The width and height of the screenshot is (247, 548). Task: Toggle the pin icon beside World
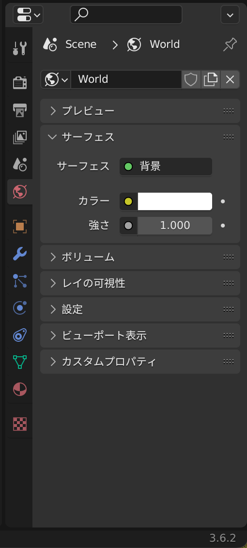point(230,45)
